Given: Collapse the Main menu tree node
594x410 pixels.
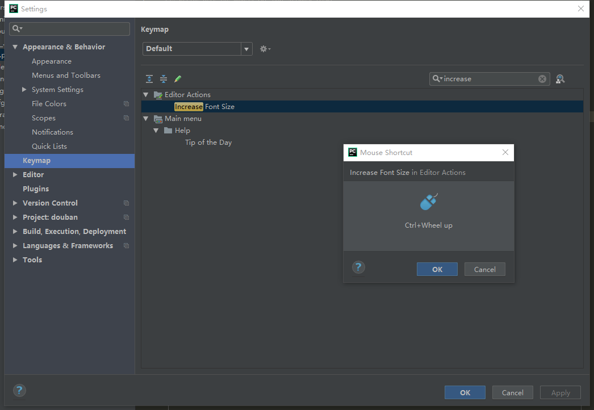Looking at the screenshot, I should tap(146, 118).
